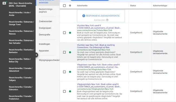Click the grey status dot column header

pyautogui.click(x=70, y=5)
